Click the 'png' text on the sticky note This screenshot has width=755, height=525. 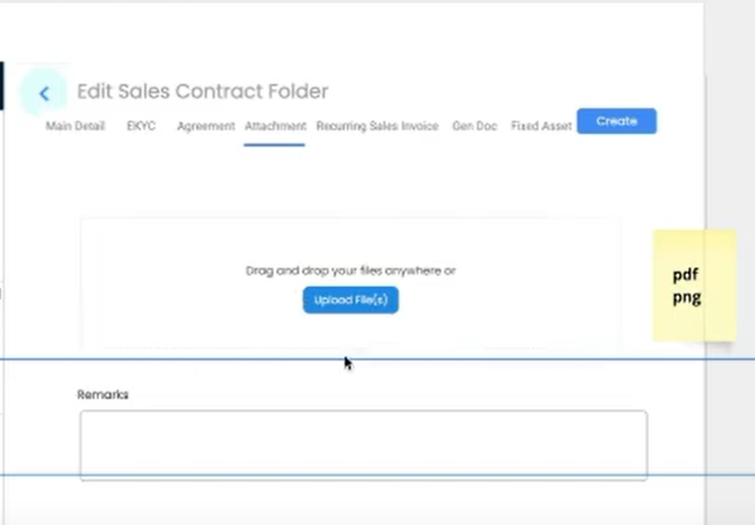[686, 297]
